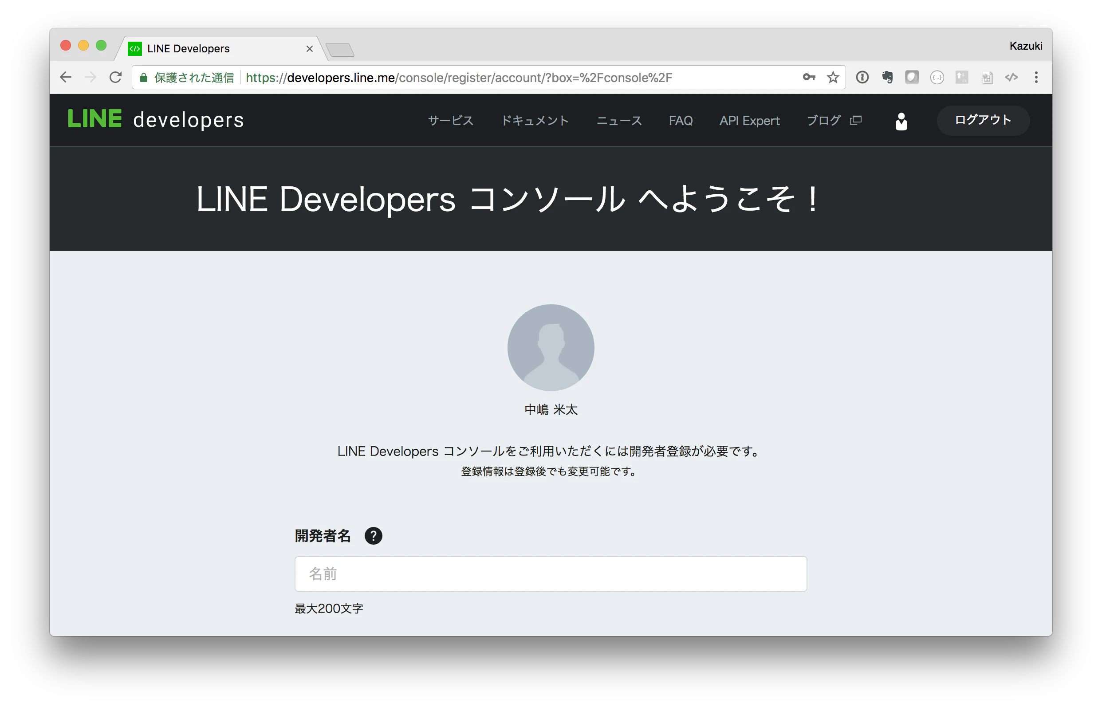
Task: Open the 1Password extension icon
Action: coord(862,77)
